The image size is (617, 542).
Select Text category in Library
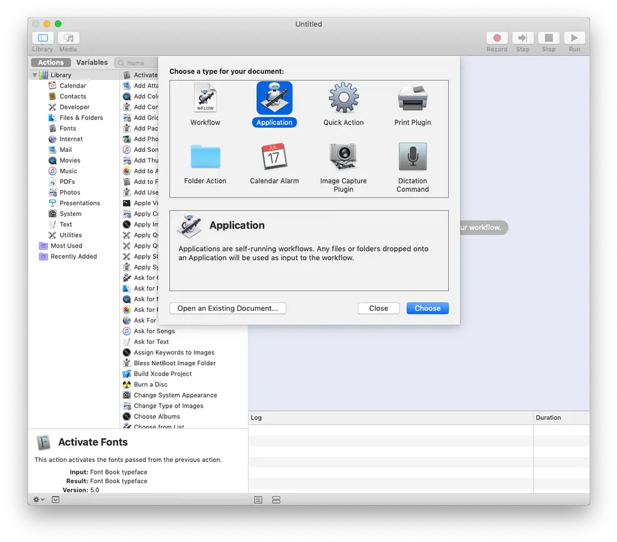tap(66, 224)
